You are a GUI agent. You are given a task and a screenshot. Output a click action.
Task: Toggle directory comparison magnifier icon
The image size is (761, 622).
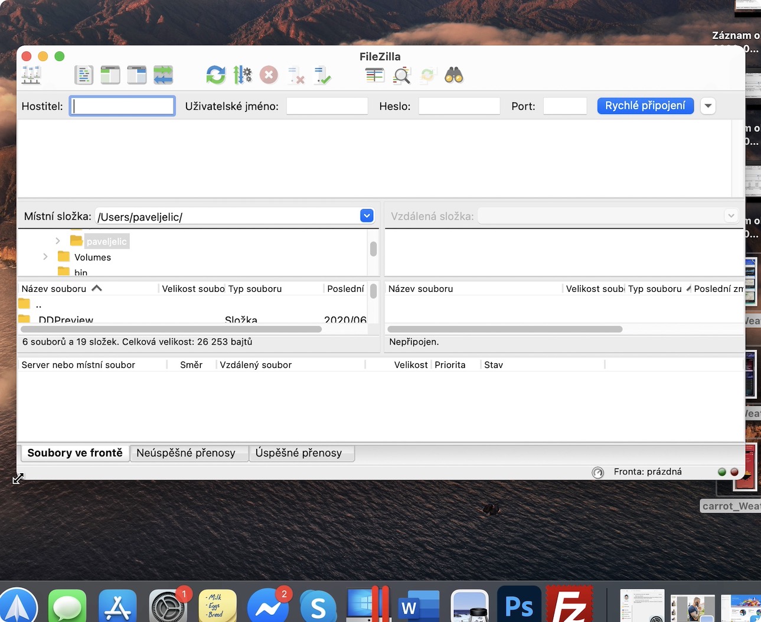401,75
